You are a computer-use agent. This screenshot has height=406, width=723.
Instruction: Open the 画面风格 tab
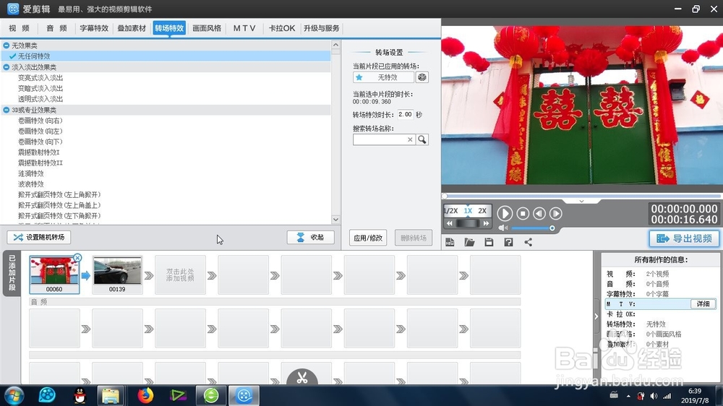(207, 28)
